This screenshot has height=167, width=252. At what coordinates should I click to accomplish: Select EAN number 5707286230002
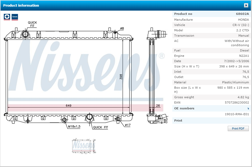(x=237, y=102)
